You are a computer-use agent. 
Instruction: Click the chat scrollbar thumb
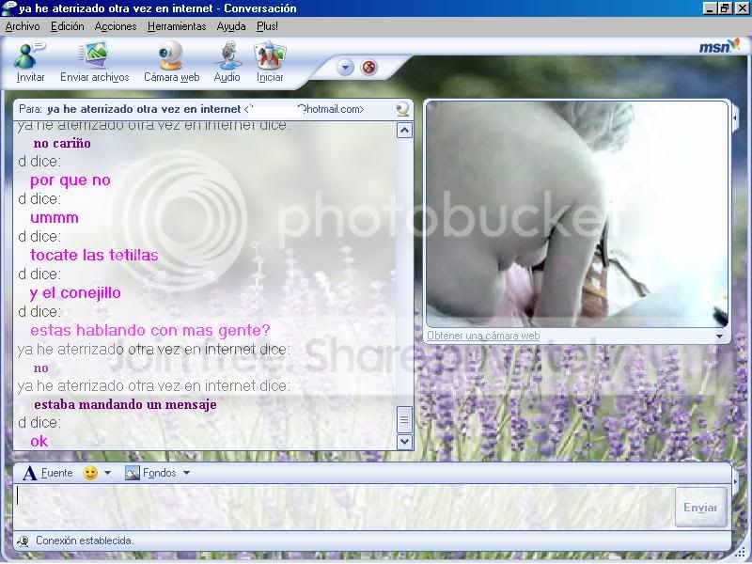click(x=404, y=419)
